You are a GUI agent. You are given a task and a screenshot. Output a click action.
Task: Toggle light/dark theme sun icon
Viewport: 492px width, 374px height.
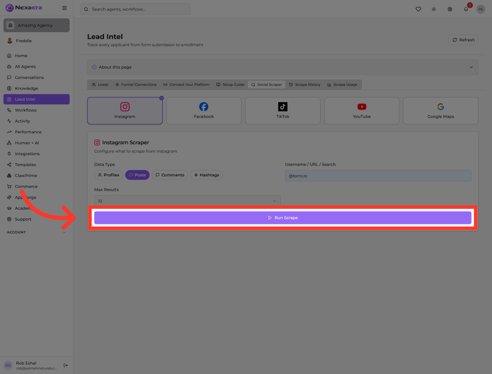[x=434, y=9]
